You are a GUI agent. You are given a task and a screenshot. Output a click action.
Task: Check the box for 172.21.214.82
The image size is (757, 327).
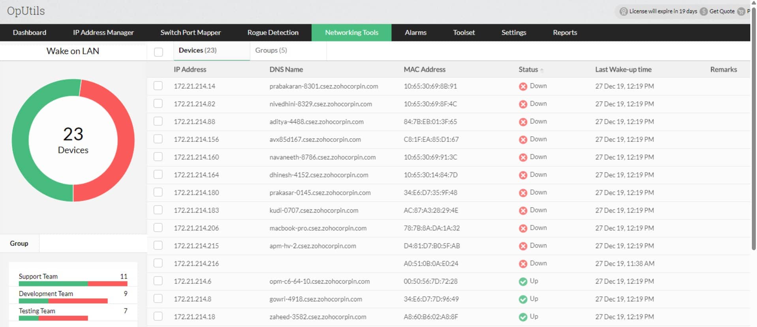(158, 104)
